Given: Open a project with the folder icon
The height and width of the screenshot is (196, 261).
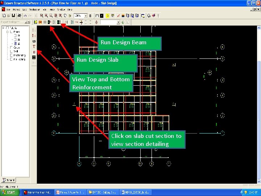Looking at the screenshot, I should [x=9, y=16].
